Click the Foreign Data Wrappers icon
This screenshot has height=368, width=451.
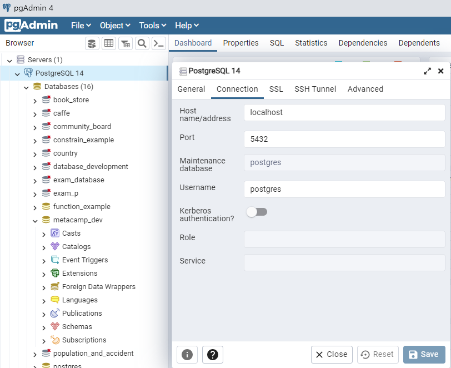(x=55, y=286)
